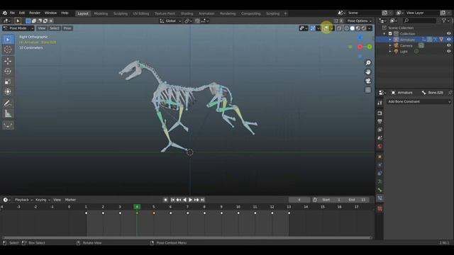Open the shading options dropdown arrow
The width and height of the screenshot is (454, 255).
(370, 28)
